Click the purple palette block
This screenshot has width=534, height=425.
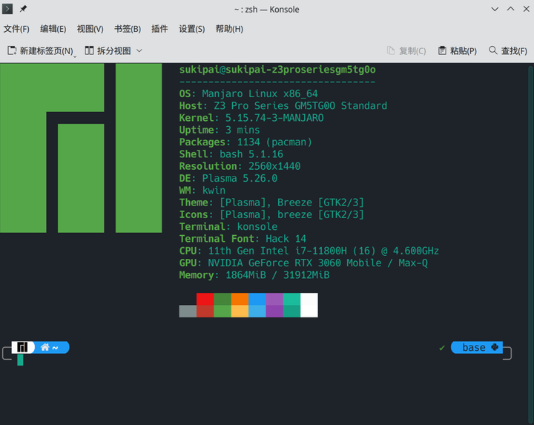274,299
